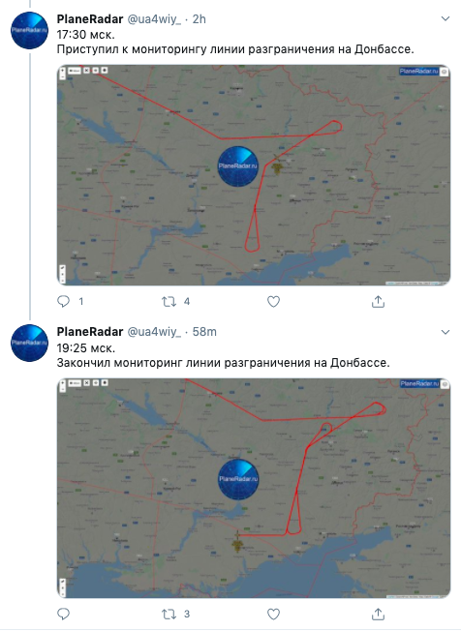
Task: Open the 58m timestamp link
Action: click(204, 332)
